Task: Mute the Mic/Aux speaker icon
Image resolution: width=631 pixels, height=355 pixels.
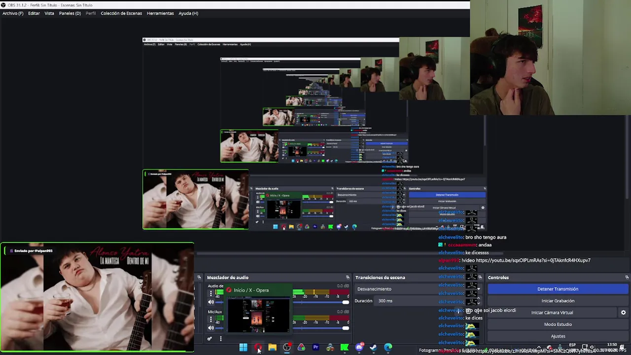Action: pos(211,328)
